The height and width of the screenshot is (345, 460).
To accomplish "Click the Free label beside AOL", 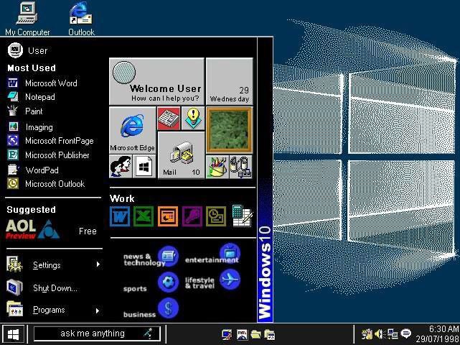I will click(88, 231).
